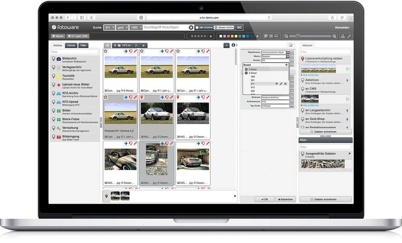Confirm metadata with OK button
This screenshot has height=243, width=402.
(x=265, y=199)
